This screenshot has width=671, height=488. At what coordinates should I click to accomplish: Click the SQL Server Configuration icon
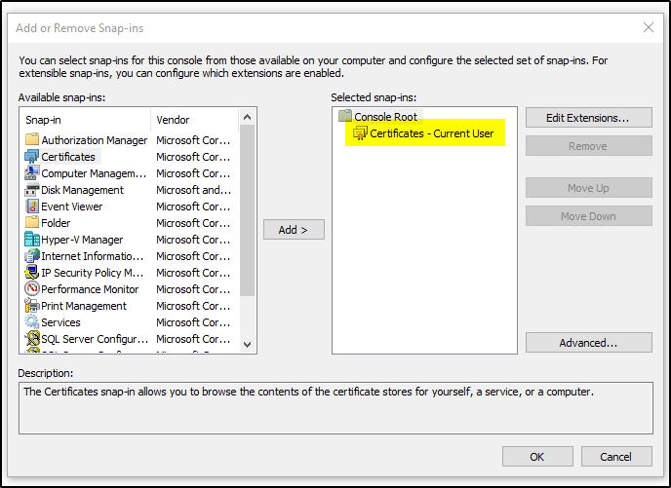tap(32, 338)
